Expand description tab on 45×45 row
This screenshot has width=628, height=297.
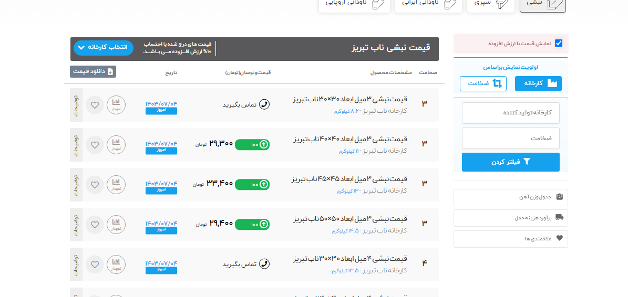click(76, 184)
